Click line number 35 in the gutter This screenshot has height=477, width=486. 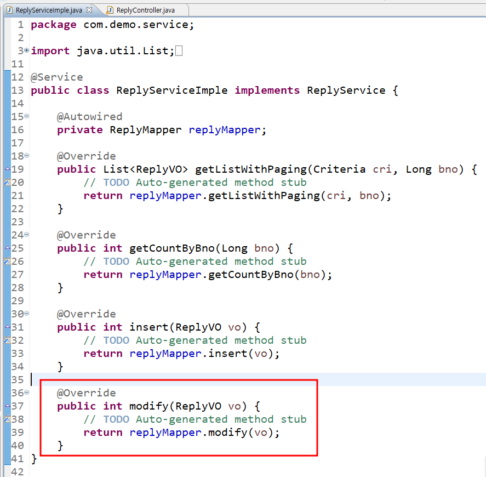pos(18,379)
